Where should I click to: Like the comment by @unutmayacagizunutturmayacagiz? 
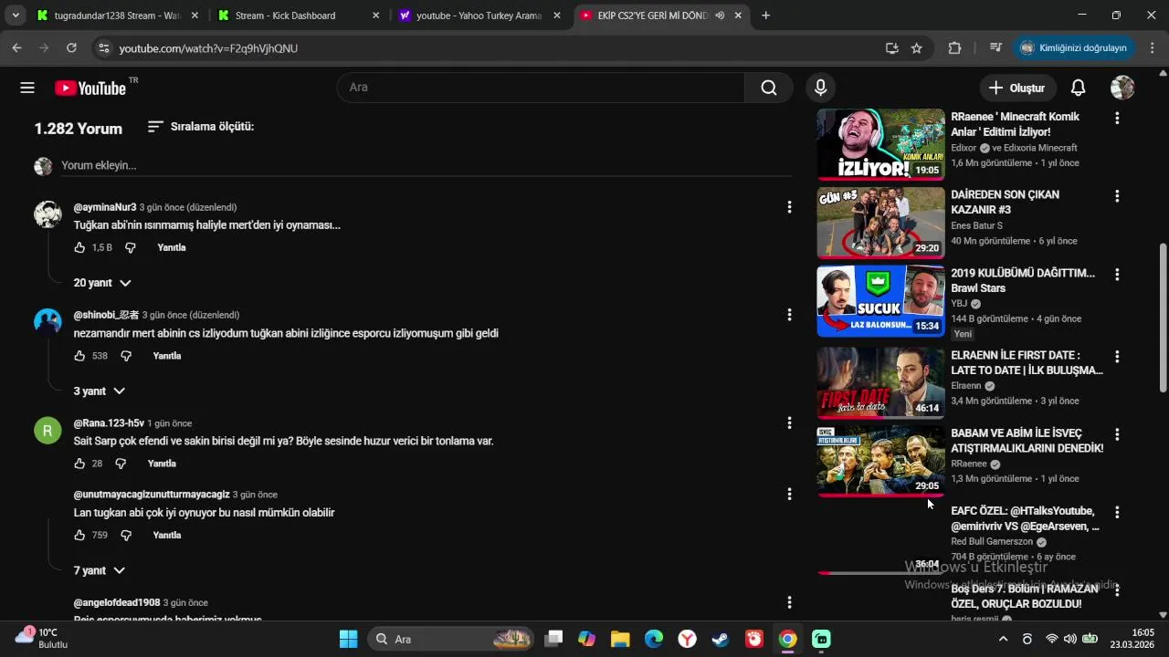[79, 535]
